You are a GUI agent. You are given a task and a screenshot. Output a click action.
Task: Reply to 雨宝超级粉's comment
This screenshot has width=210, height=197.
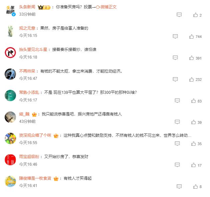click(177, 165)
